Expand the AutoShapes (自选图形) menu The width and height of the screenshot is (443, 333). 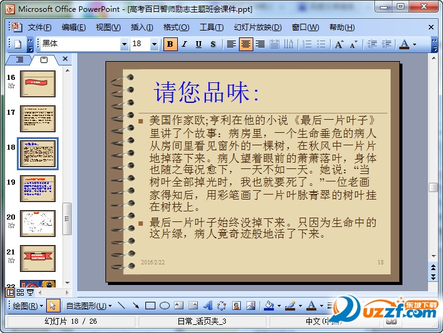[89, 306]
